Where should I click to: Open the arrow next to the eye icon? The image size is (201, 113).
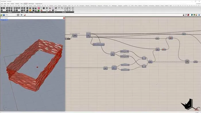23,15
